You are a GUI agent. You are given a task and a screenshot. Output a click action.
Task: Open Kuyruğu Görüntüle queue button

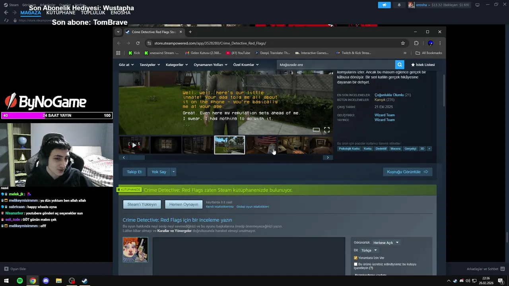click(x=408, y=172)
